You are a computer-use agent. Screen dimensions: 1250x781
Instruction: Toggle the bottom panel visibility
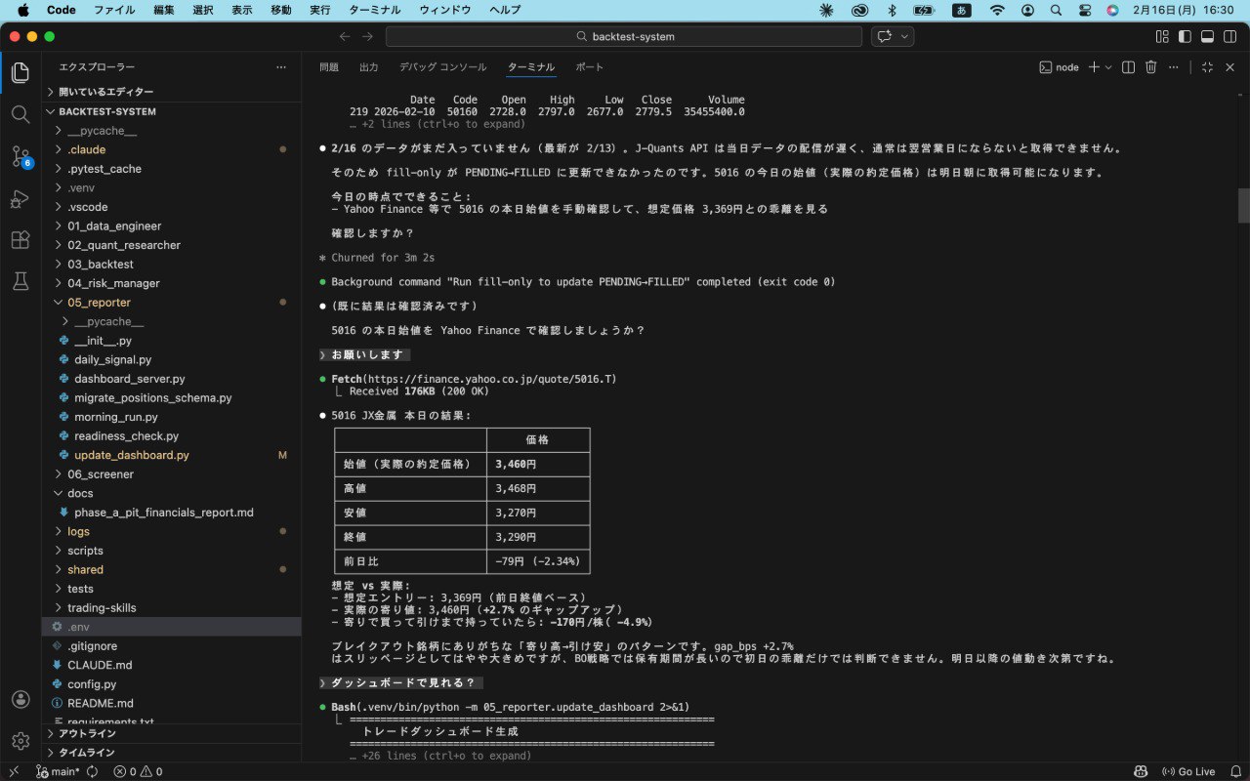1207,36
